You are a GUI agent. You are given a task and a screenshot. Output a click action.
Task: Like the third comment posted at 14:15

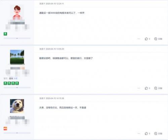(146, 133)
